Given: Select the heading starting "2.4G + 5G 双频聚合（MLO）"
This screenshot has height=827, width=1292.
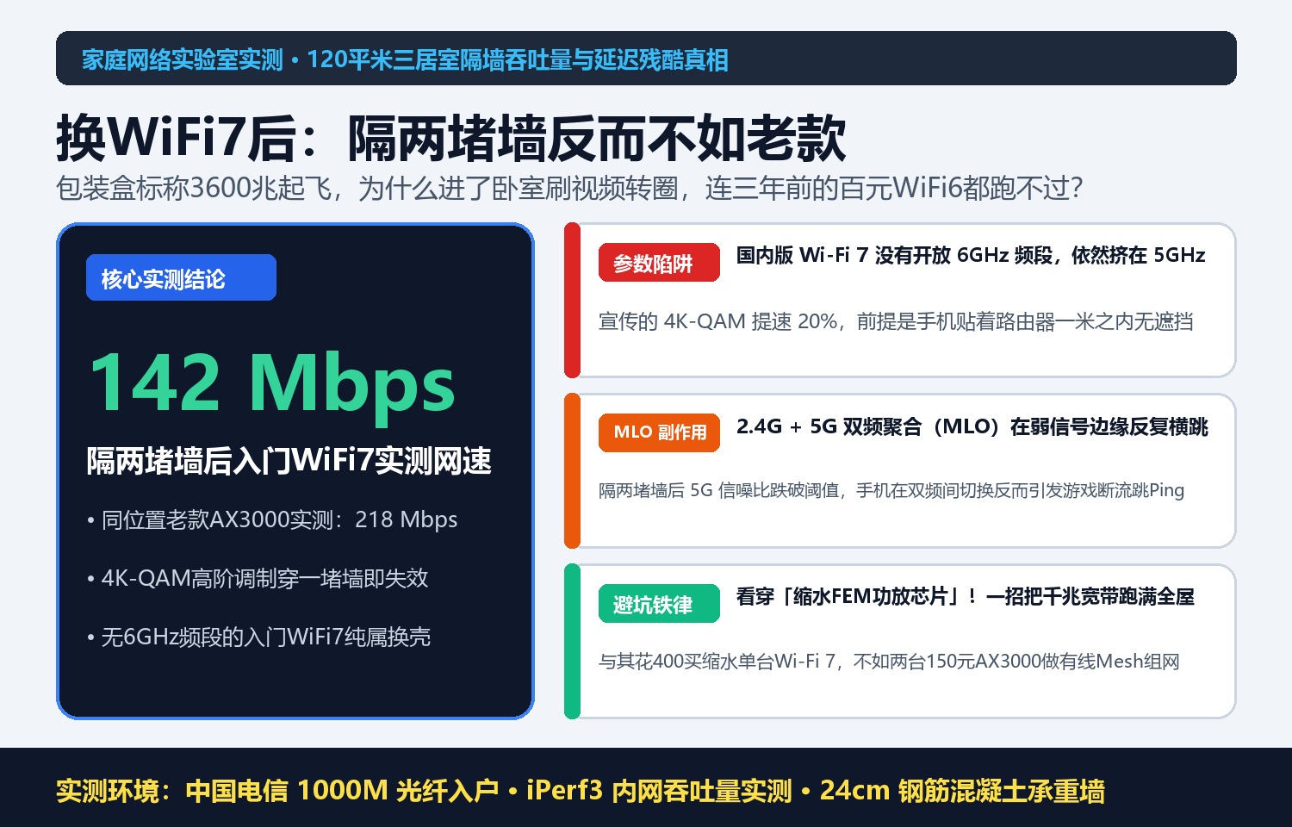Looking at the screenshot, I should pos(972,426).
